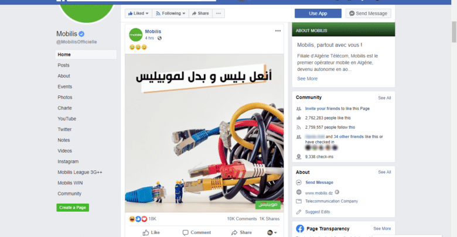Go to the Community sidebar item
Viewport: 457px width, 237px height.
click(69, 194)
